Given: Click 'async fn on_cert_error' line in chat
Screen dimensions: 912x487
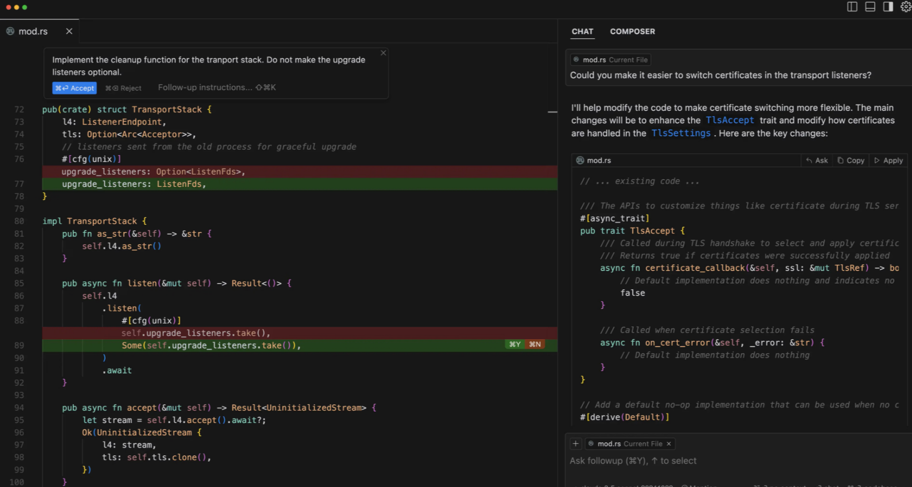Looking at the screenshot, I should pyautogui.click(x=712, y=342).
